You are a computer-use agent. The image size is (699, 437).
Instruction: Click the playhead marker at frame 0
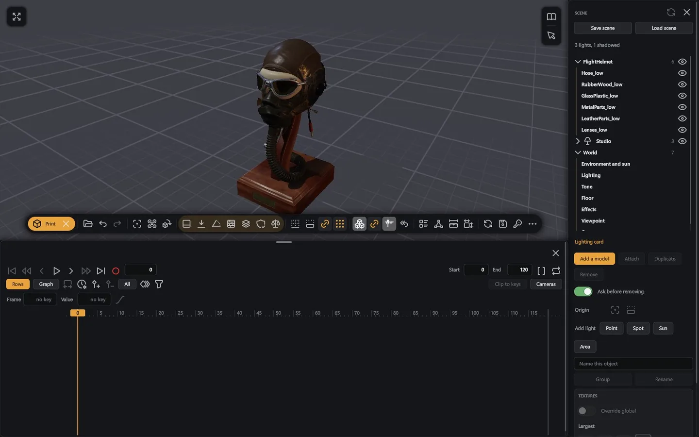tap(78, 313)
